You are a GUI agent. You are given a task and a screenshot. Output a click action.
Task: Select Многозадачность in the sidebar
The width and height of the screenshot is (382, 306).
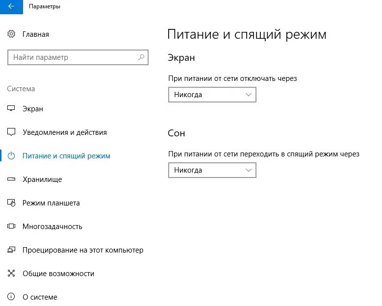tap(52, 227)
